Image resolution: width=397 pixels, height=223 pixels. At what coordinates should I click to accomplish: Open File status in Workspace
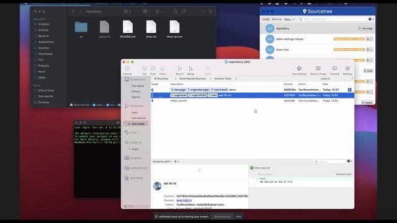click(x=138, y=86)
